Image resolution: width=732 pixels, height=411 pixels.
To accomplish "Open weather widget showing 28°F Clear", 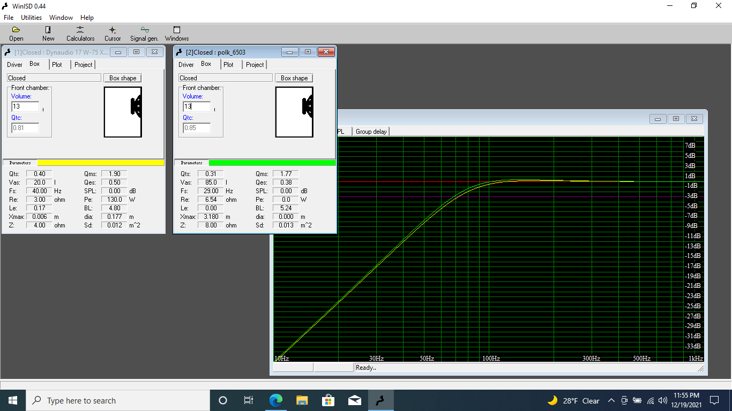I will point(574,401).
